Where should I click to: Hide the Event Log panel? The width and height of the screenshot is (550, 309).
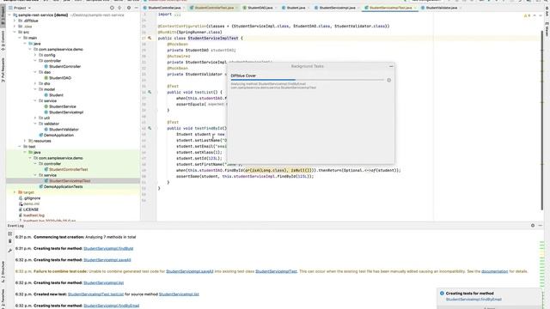coord(541,226)
